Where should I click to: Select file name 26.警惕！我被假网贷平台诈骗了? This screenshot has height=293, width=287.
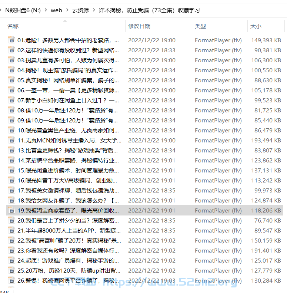68,280
